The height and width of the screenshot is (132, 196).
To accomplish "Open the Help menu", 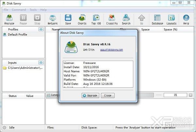I will pos(43,10).
